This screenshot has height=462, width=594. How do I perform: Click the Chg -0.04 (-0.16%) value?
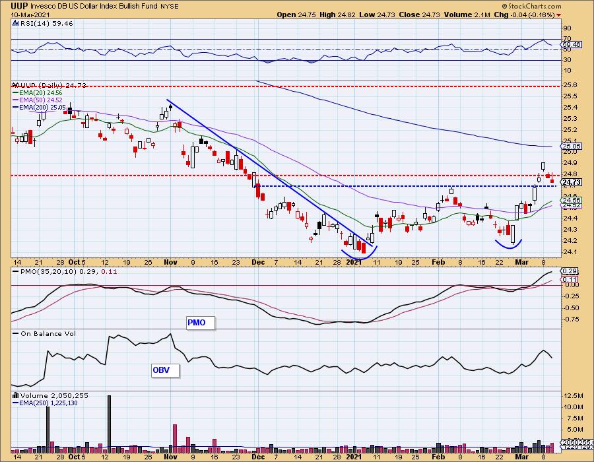click(525, 15)
